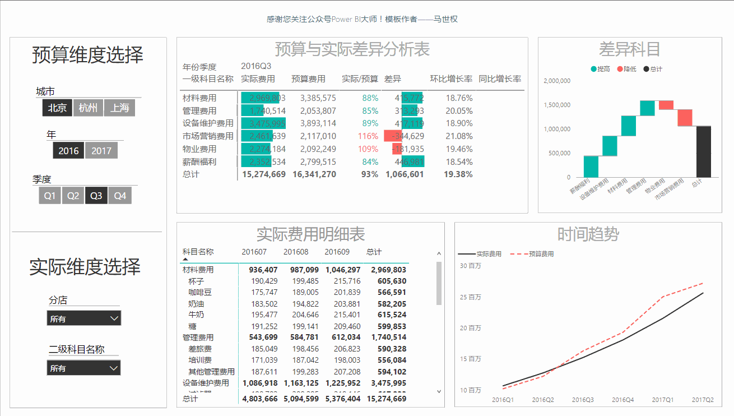Click the teal 提高 legend dot
Image resolution: width=734 pixels, height=416 pixels.
pos(594,69)
